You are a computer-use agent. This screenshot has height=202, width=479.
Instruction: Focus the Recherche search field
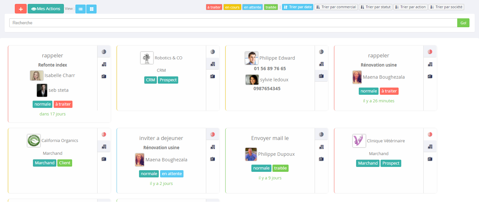pyautogui.click(x=233, y=23)
